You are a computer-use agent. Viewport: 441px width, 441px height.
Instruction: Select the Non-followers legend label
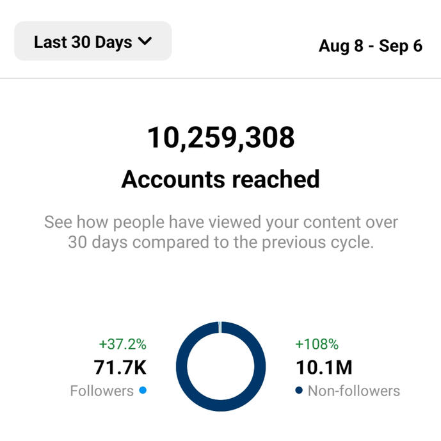click(x=354, y=390)
